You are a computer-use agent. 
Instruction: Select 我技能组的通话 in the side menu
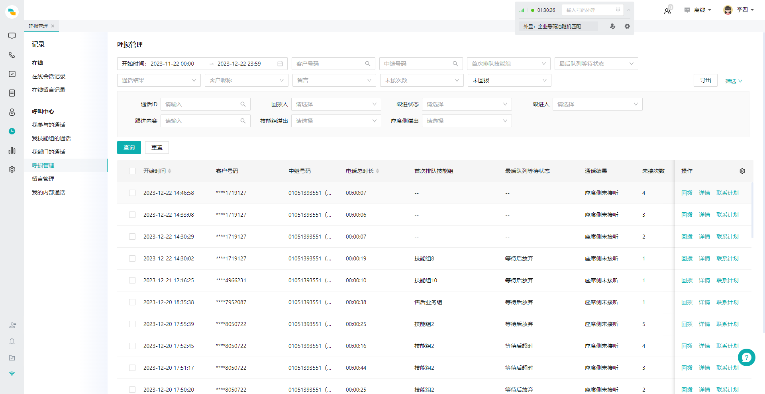click(x=51, y=138)
